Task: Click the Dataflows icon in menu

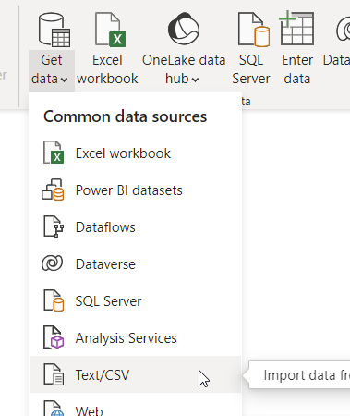Action: click(x=54, y=226)
